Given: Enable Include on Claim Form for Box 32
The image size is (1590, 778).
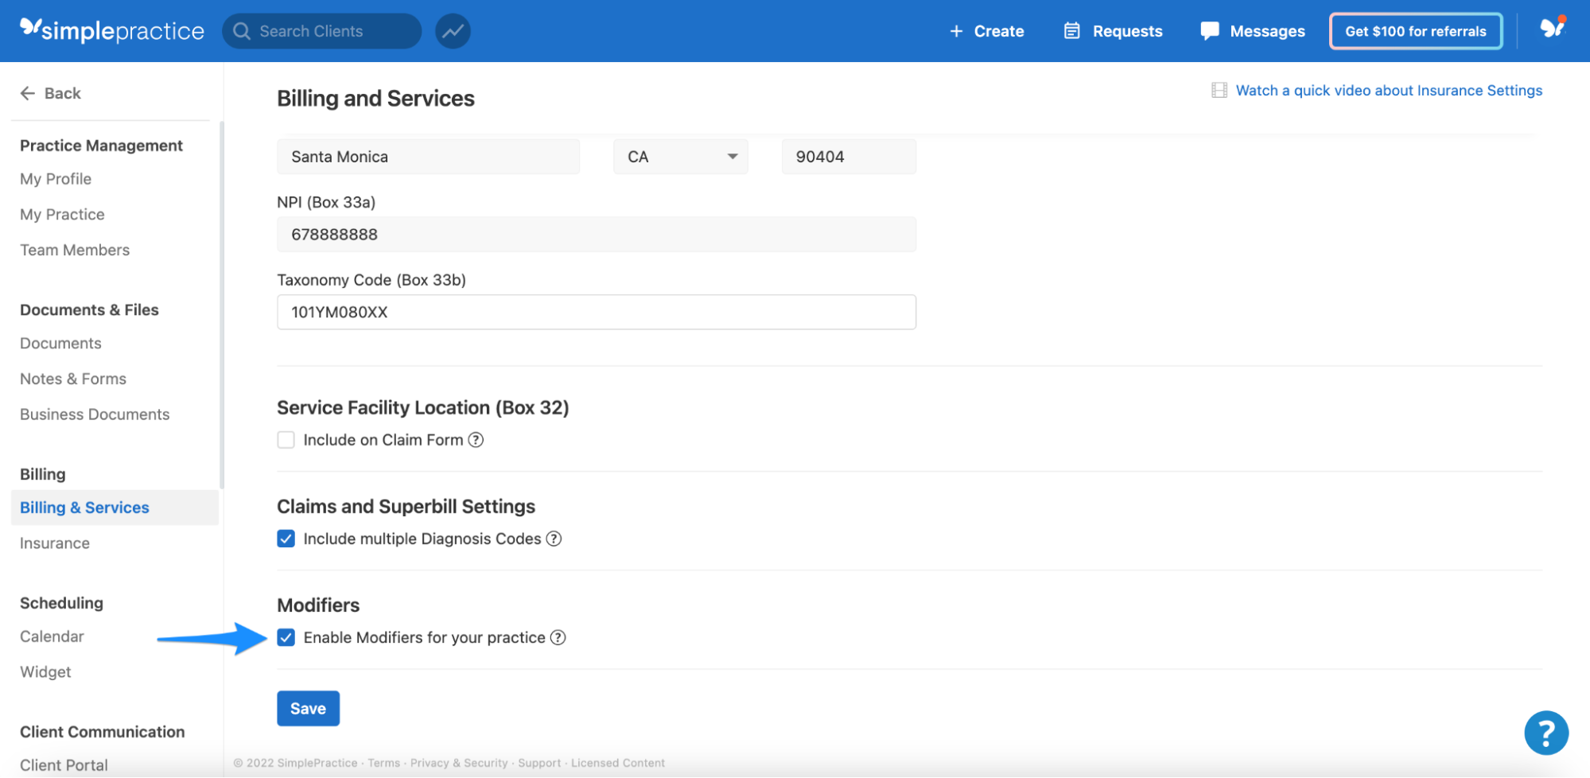Looking at the screenshot, I should pyautogui.click(x=286, y=439).
